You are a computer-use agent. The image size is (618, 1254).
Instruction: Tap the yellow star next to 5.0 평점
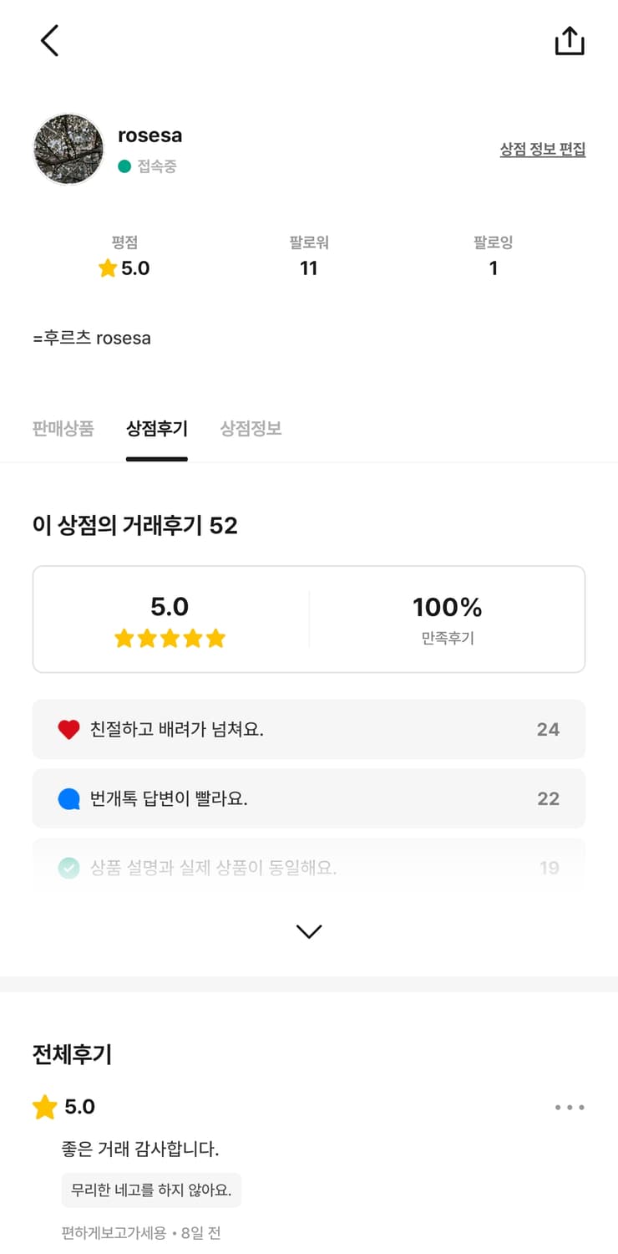(107, 268)
